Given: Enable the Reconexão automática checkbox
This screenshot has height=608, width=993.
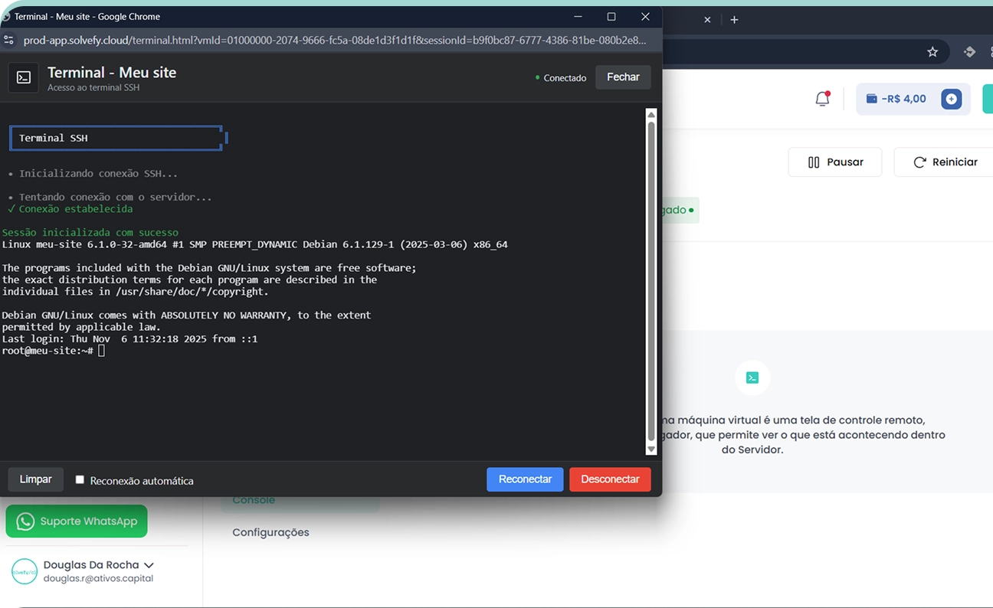Looking at the screenshot, I should [x=80, y=480].
